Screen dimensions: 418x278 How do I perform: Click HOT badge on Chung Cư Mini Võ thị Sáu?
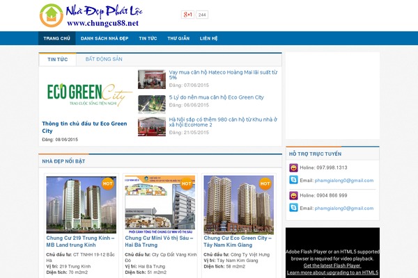coord(186,183)
